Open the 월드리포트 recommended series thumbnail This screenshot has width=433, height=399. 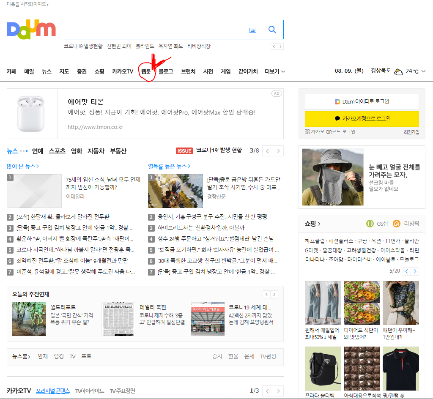point(29,319)
